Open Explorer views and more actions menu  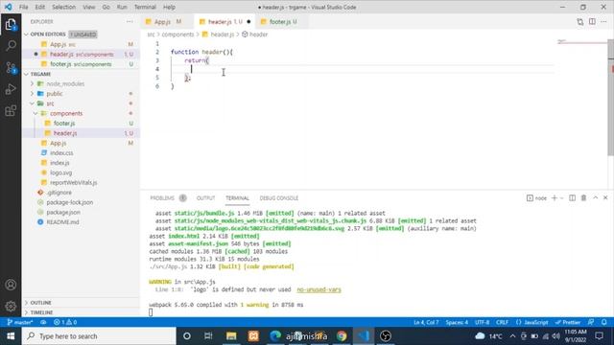click(x=130, y=21)
